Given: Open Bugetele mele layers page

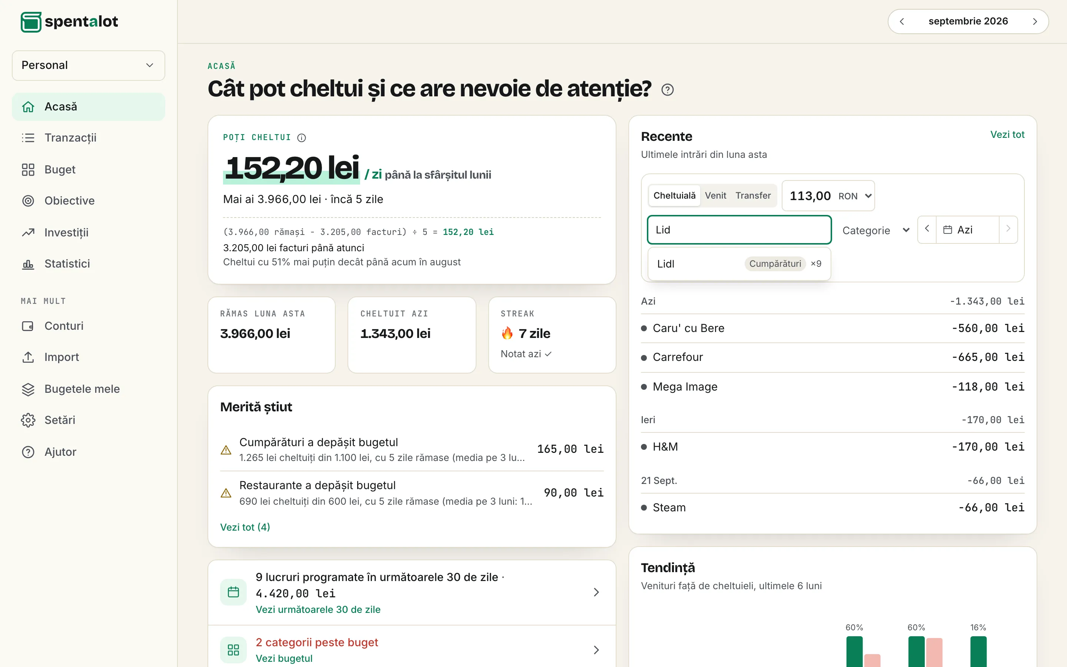Looking at the screenshot, I should (88, 389).
